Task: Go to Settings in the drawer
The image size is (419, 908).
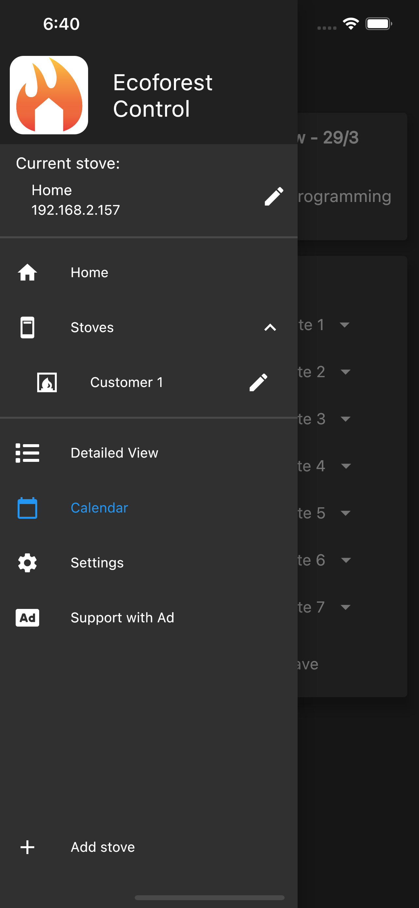Action: click(x=149, y=563)
